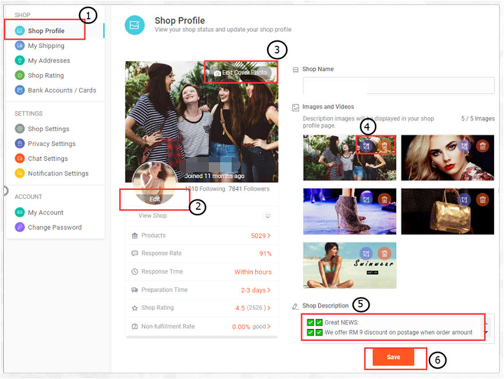
Task: Click the Products box icon
Action: [134, 236]
